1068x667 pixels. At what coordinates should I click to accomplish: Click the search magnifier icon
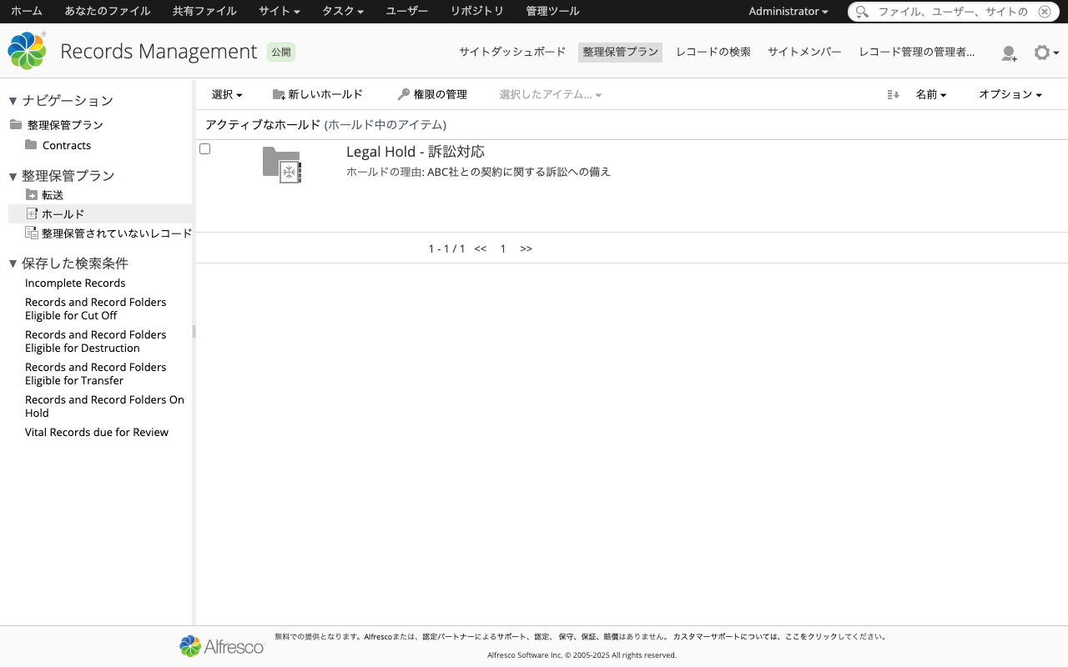point(863,12)
